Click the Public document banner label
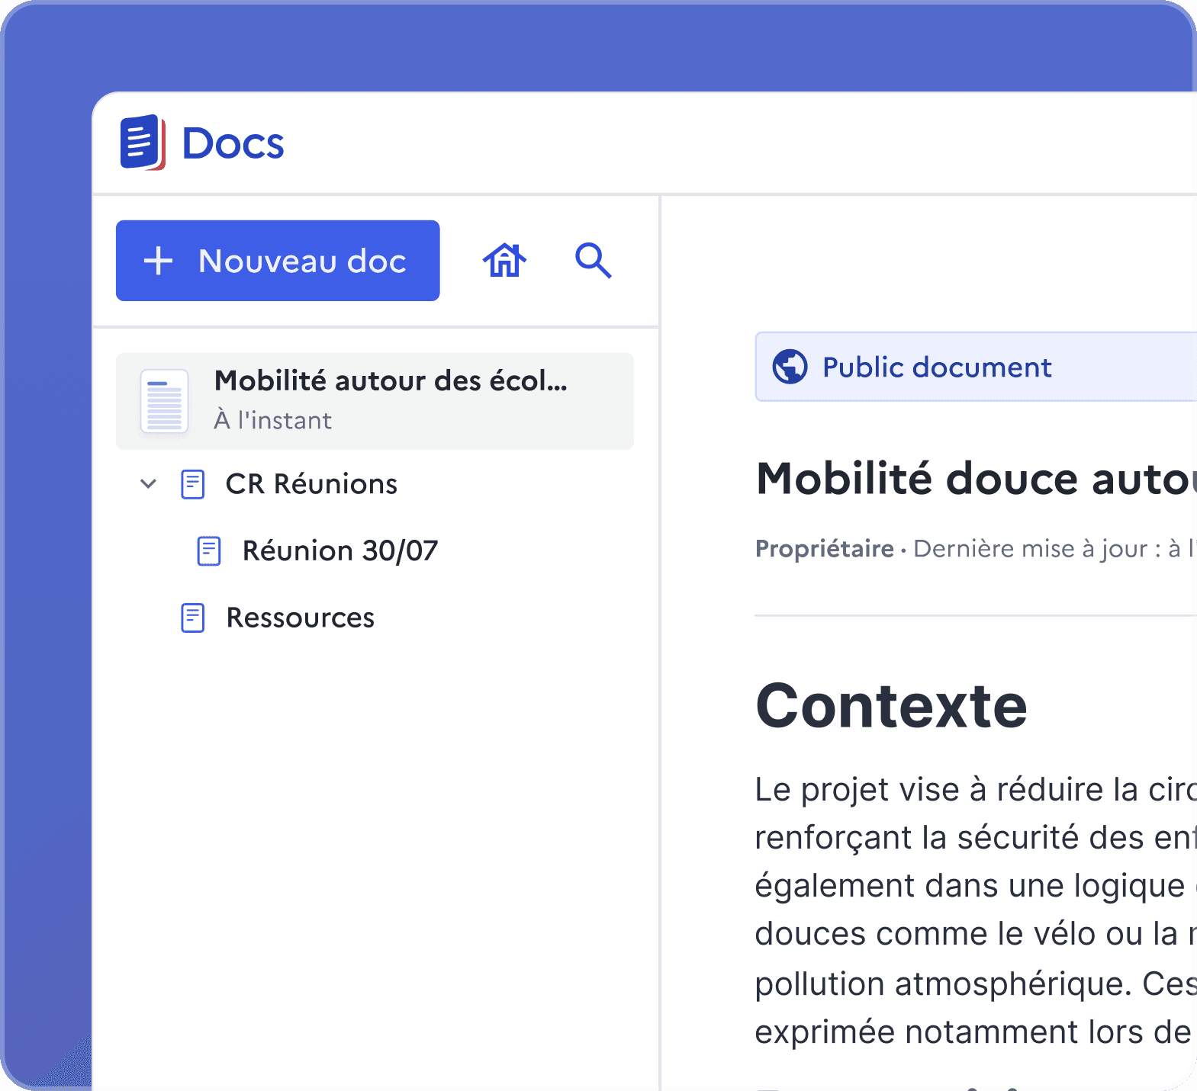 [x=936, y=367]
